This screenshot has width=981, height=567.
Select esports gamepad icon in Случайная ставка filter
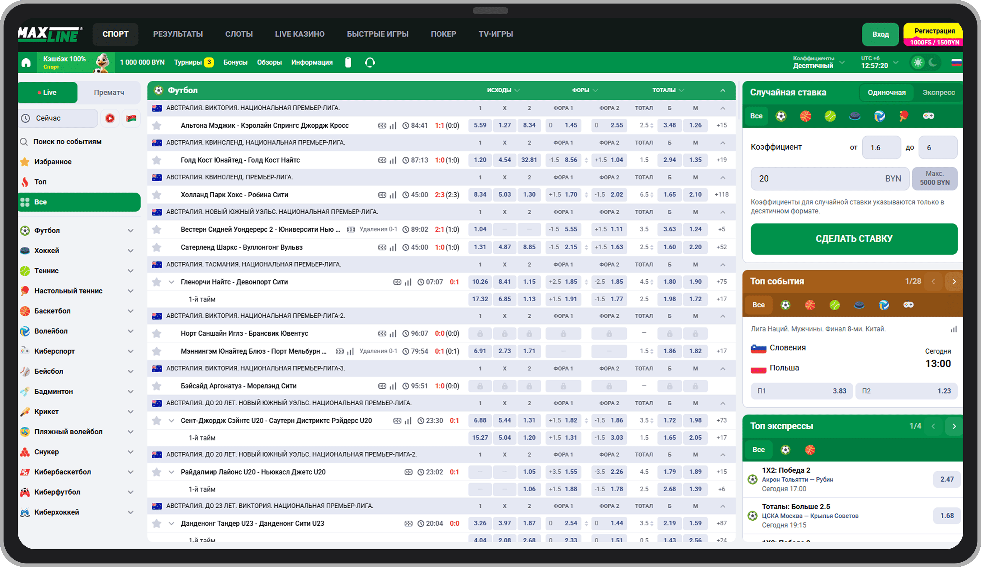coord(928,116)
